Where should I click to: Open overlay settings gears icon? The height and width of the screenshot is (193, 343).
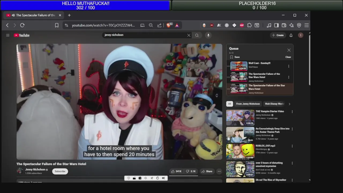[163, 178]
